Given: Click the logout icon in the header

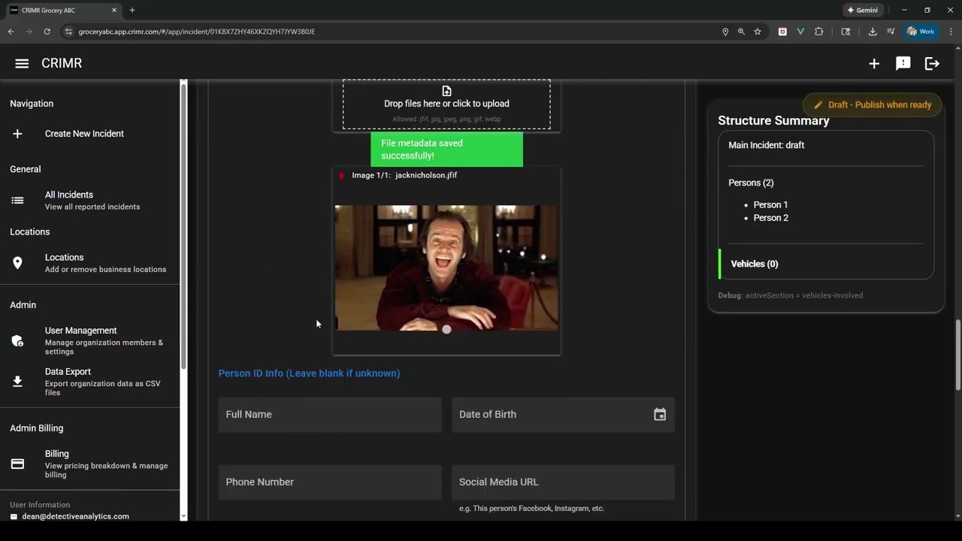Looking at the screenshot, I should click(x=933, y=64).
